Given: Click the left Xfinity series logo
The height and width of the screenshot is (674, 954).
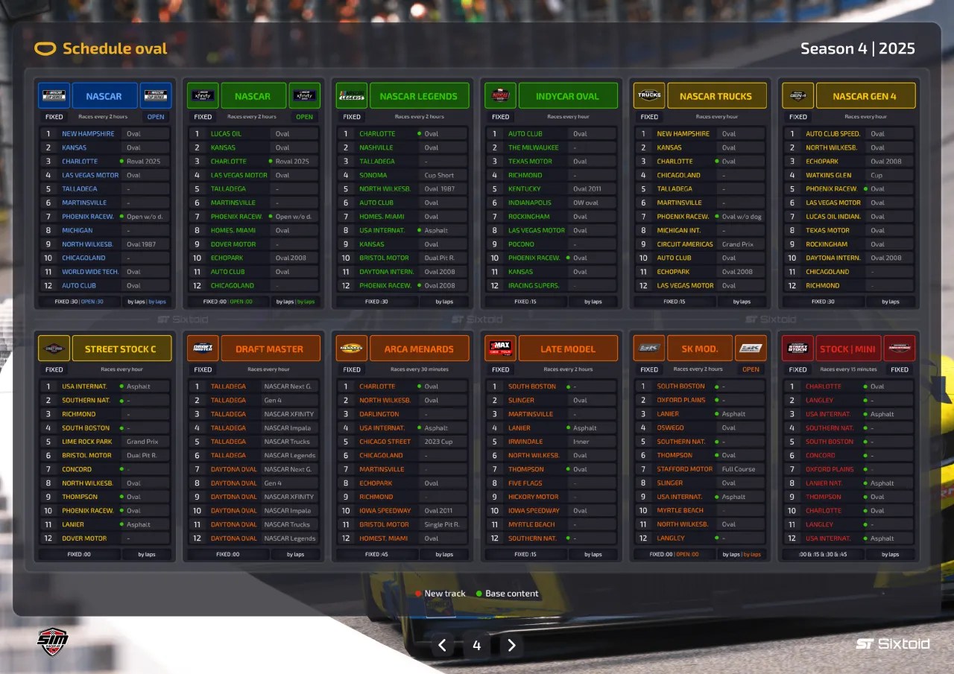Looking at the screenshot, I should tap(203, 96).
